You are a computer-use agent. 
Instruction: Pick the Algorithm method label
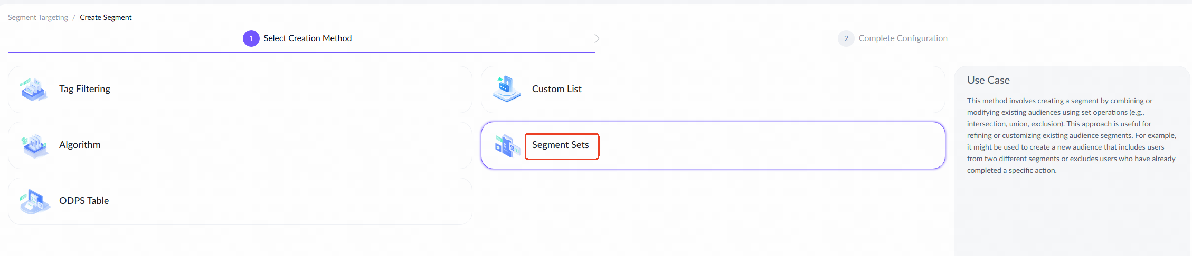pos(80,145)
